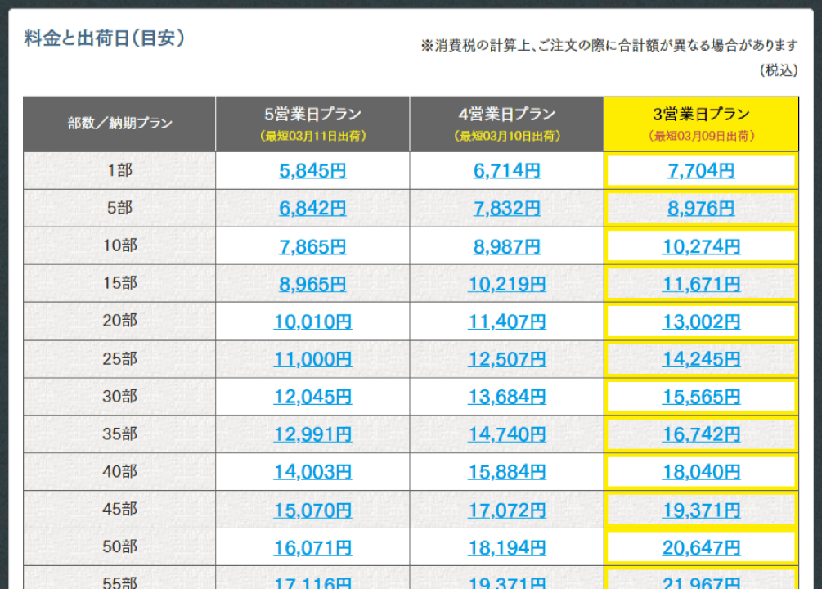
Task: Choose 20,647円 for 50部 fastest plan
Action: coord(701,548)
